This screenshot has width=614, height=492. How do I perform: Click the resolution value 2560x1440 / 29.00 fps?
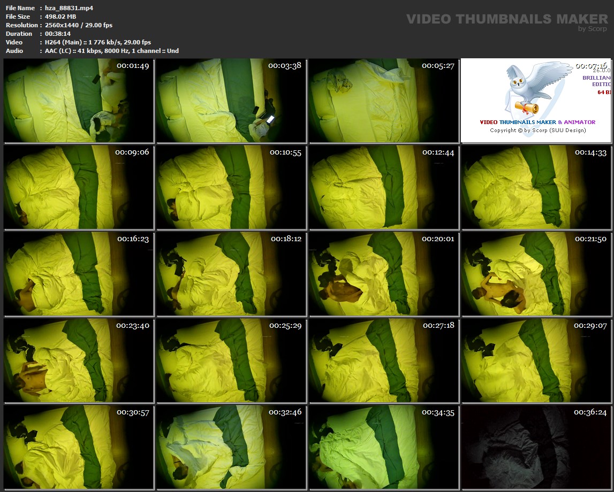(79, 25)
